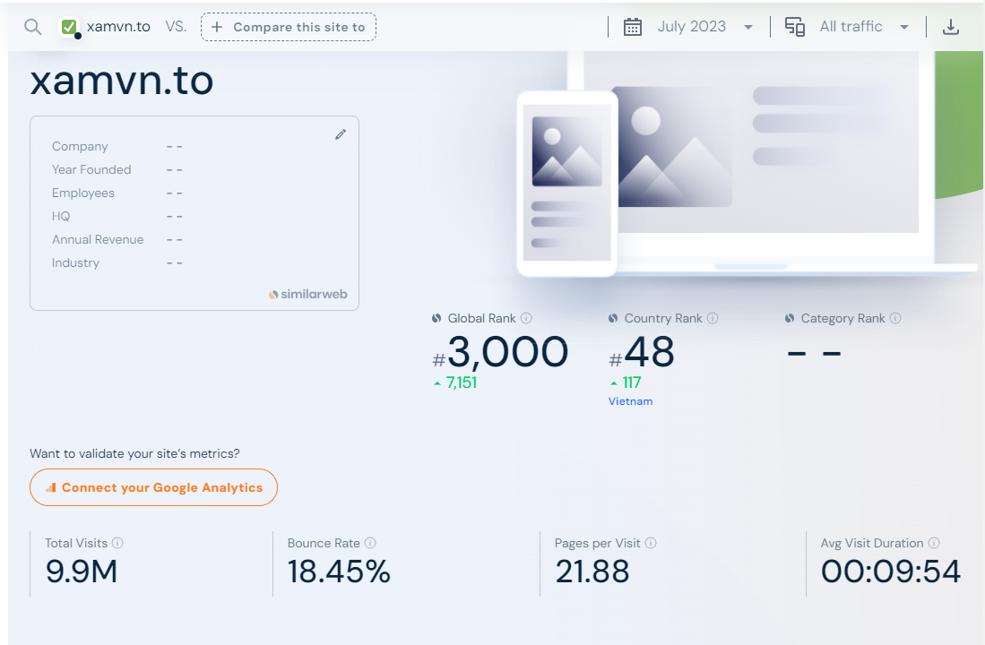
Task: Open the Vietnam country link
Action: [x=630, y=401]
